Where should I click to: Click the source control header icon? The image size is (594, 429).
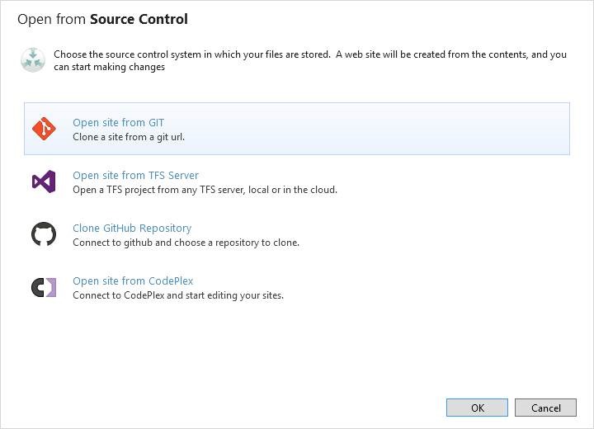[33, 60]
